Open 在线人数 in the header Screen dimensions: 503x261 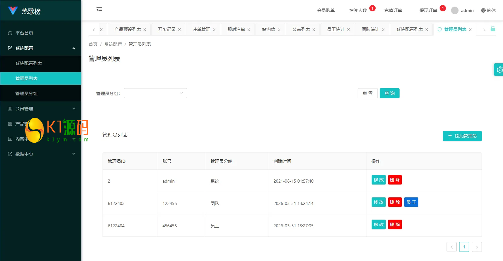pyautogui.click(x=358, y=10)
